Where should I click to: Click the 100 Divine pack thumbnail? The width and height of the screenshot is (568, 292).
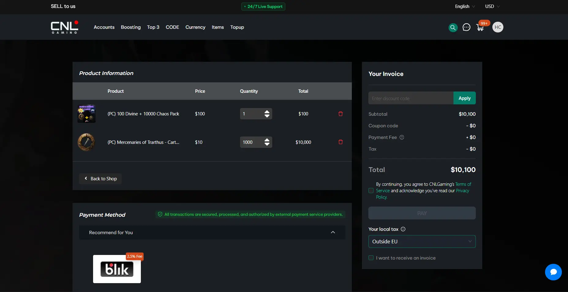(86, 114)
